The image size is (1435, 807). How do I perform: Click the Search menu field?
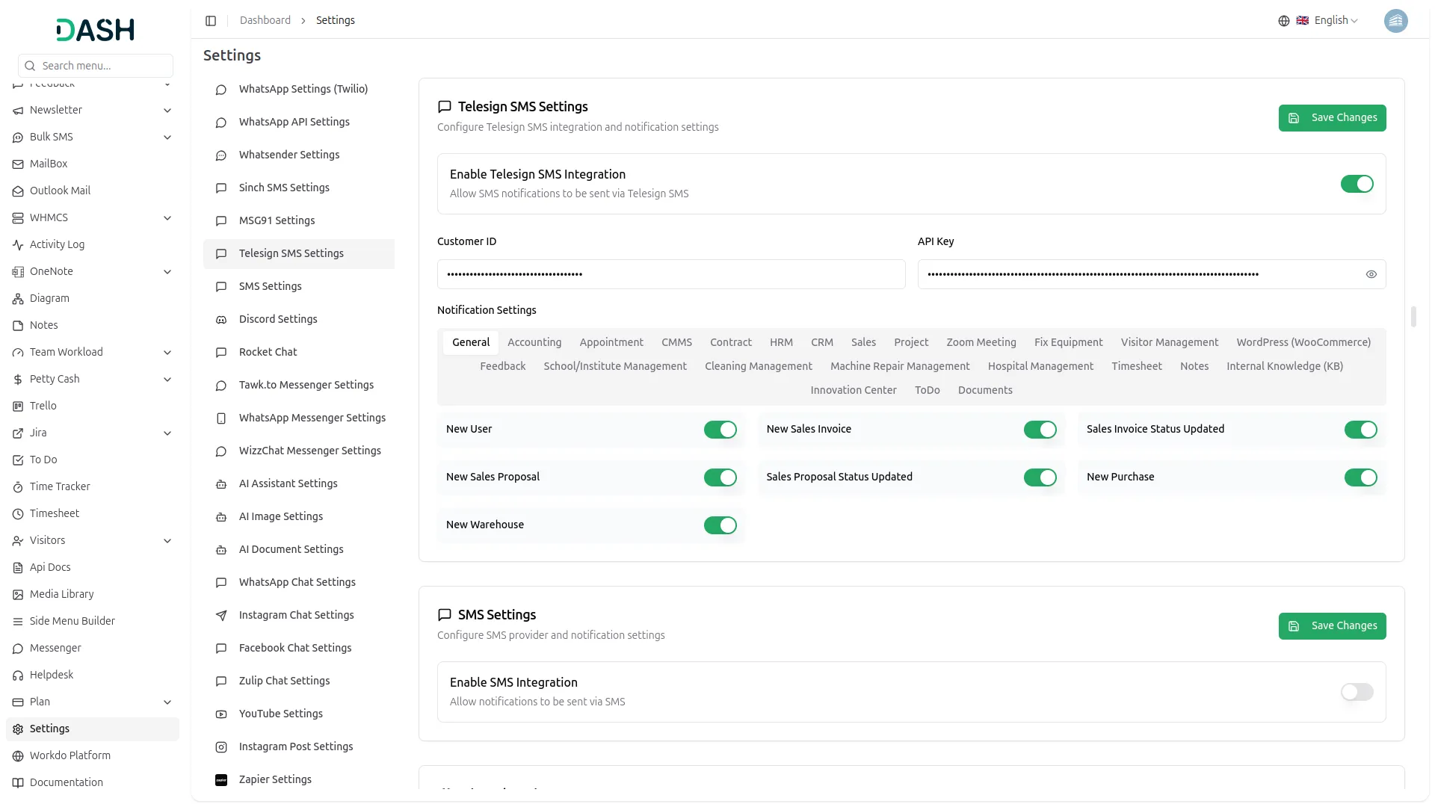pos(95,66)
